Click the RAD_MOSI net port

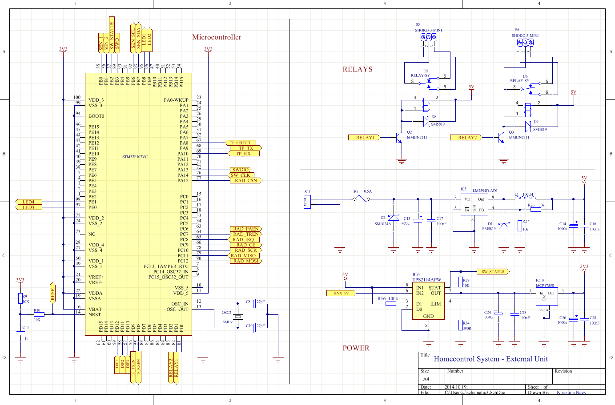click(x=245, y=261)
